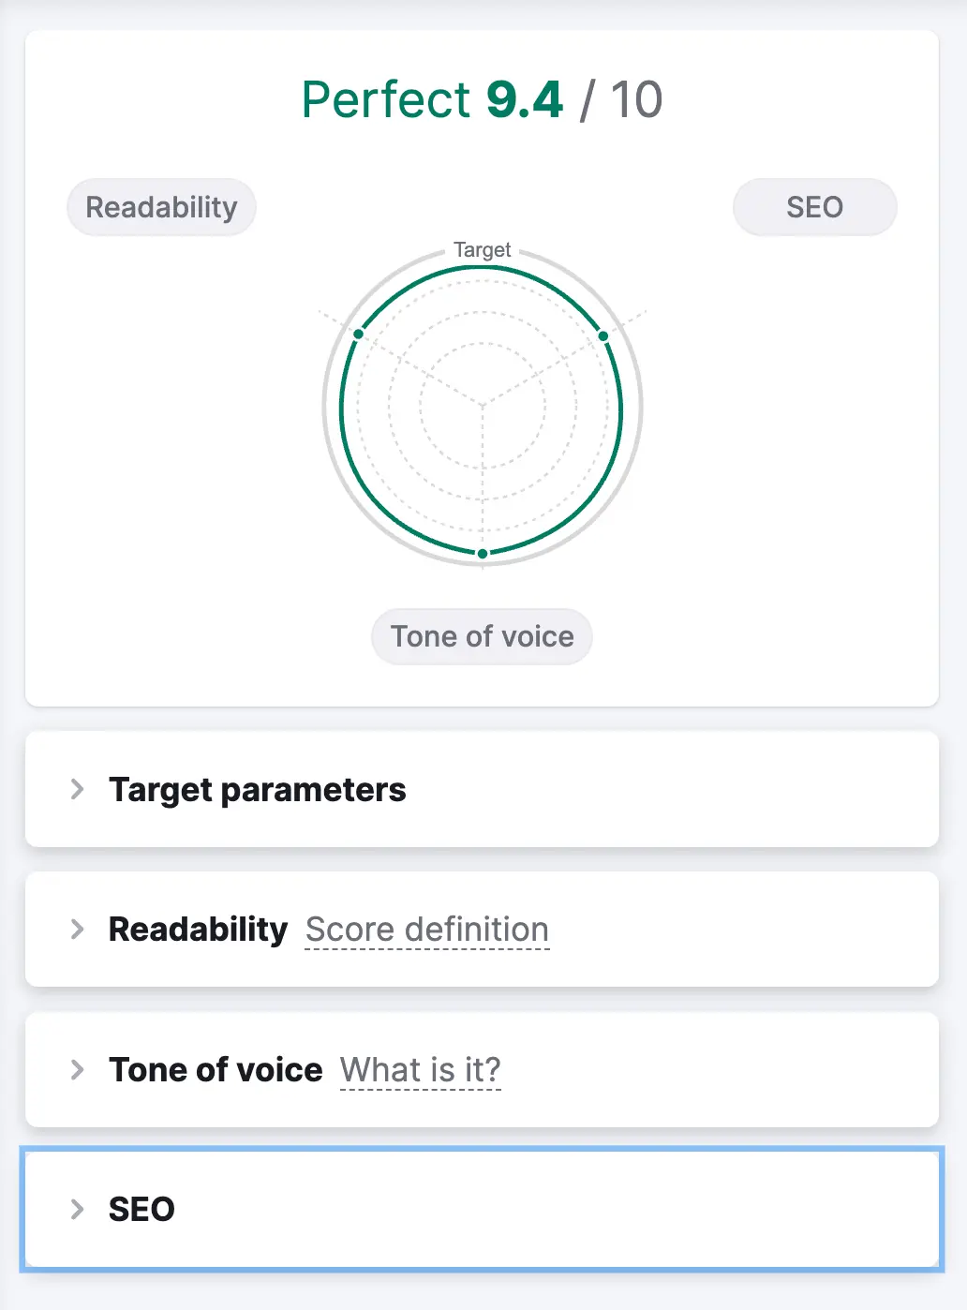The width and height of the screenshot is (967, 1310).
Task: Toggle the chevron beside Tone of voice section
Action: 78,1069
